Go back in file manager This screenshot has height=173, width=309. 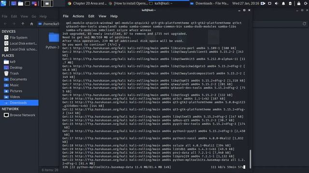click(x=5, y=24)
